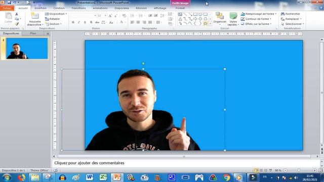The width and height of the screenshot is (324, 182).
Task: Select the triangle shape in gallery
Action: pyautogui.click(x=180, y=19)
